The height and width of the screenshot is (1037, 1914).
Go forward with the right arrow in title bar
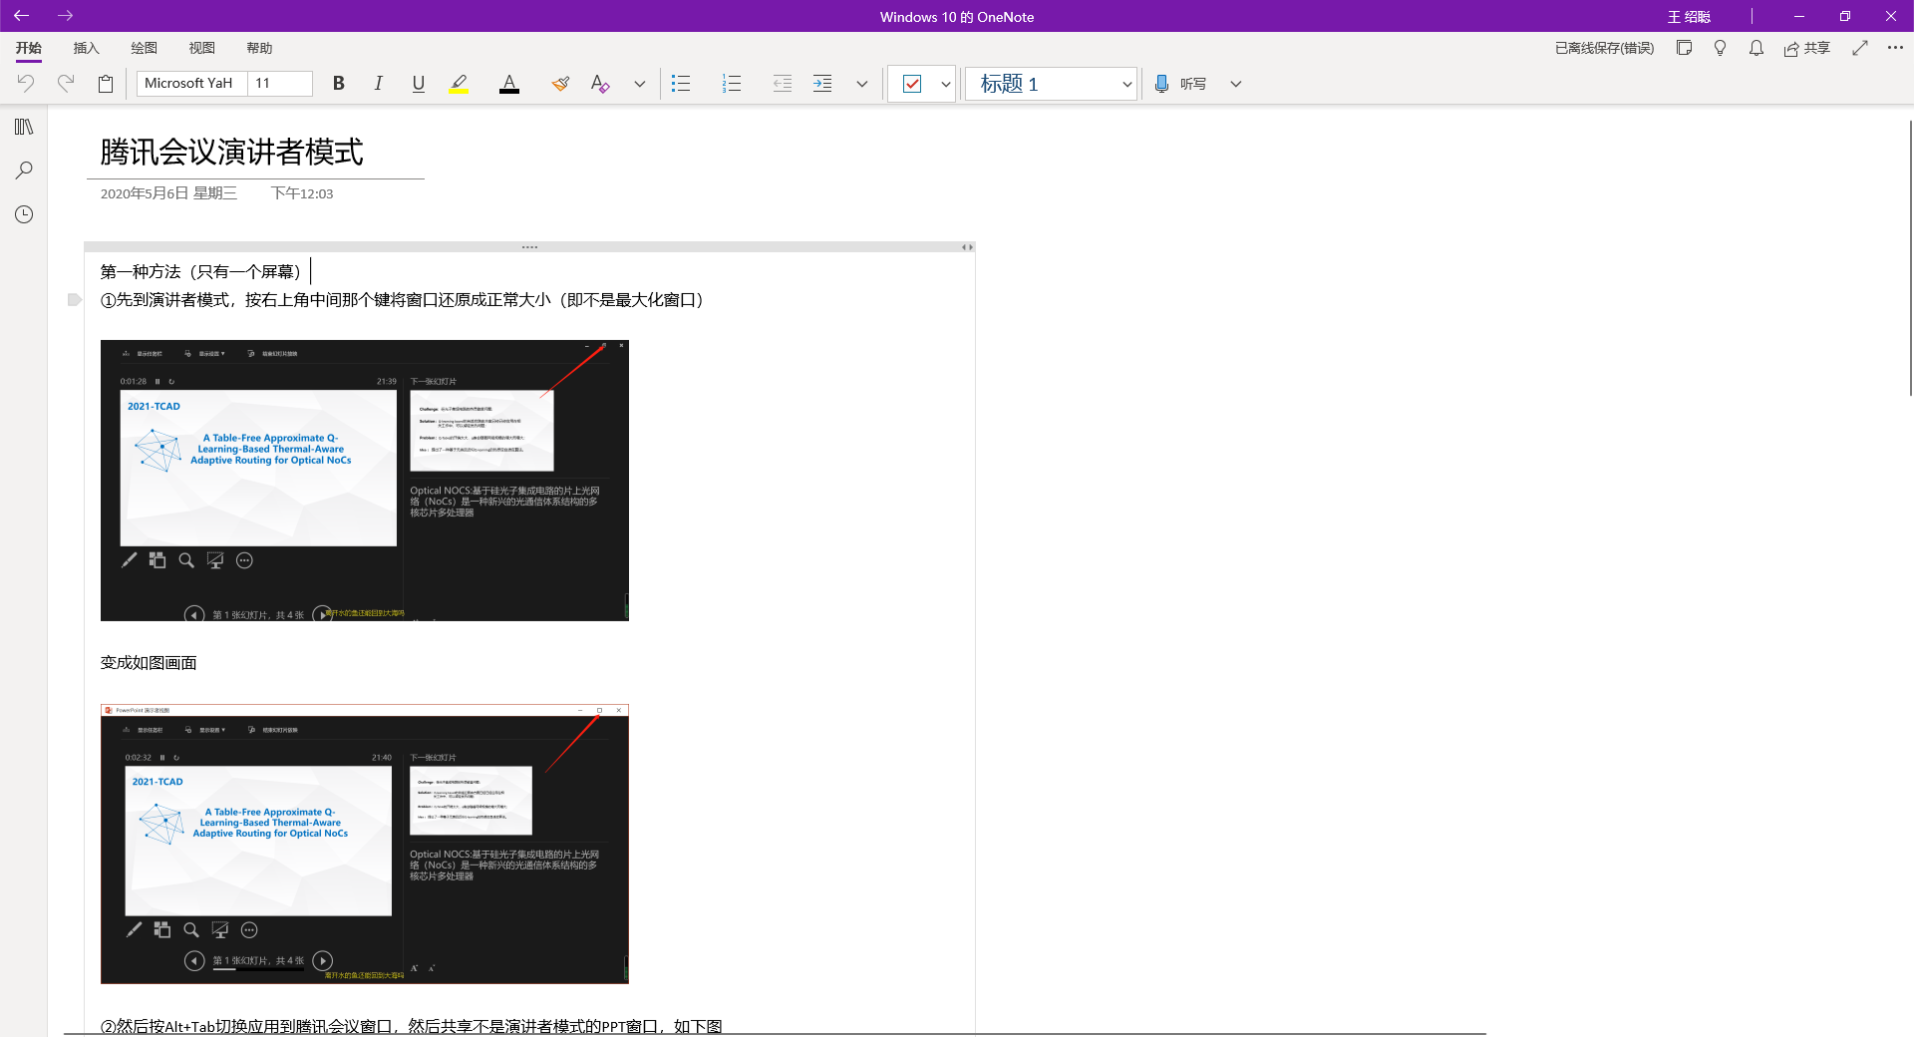(x=65, y=16)
